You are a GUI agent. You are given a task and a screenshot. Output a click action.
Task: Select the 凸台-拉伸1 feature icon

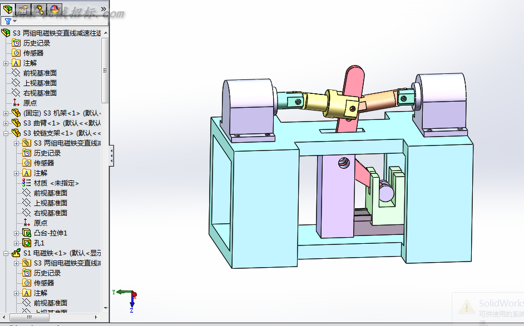pos(27,233)
